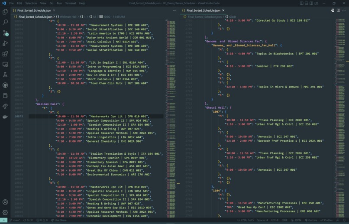Open Problems via errors and warnings counter
The height and width of the screenshot is (224, 349).
pos(42,220)
